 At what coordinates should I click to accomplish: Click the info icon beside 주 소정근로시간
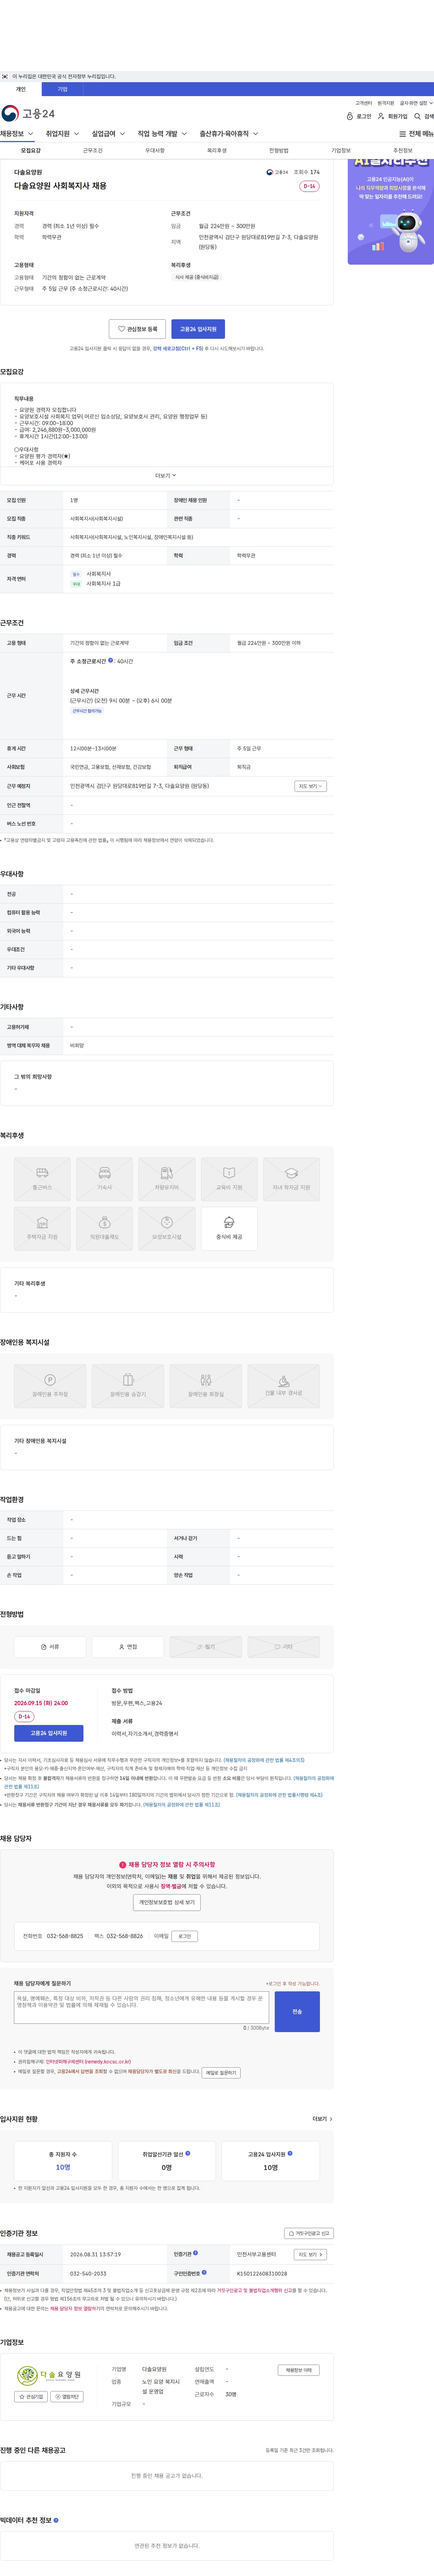pyautogui.click(x=111, y=660)
